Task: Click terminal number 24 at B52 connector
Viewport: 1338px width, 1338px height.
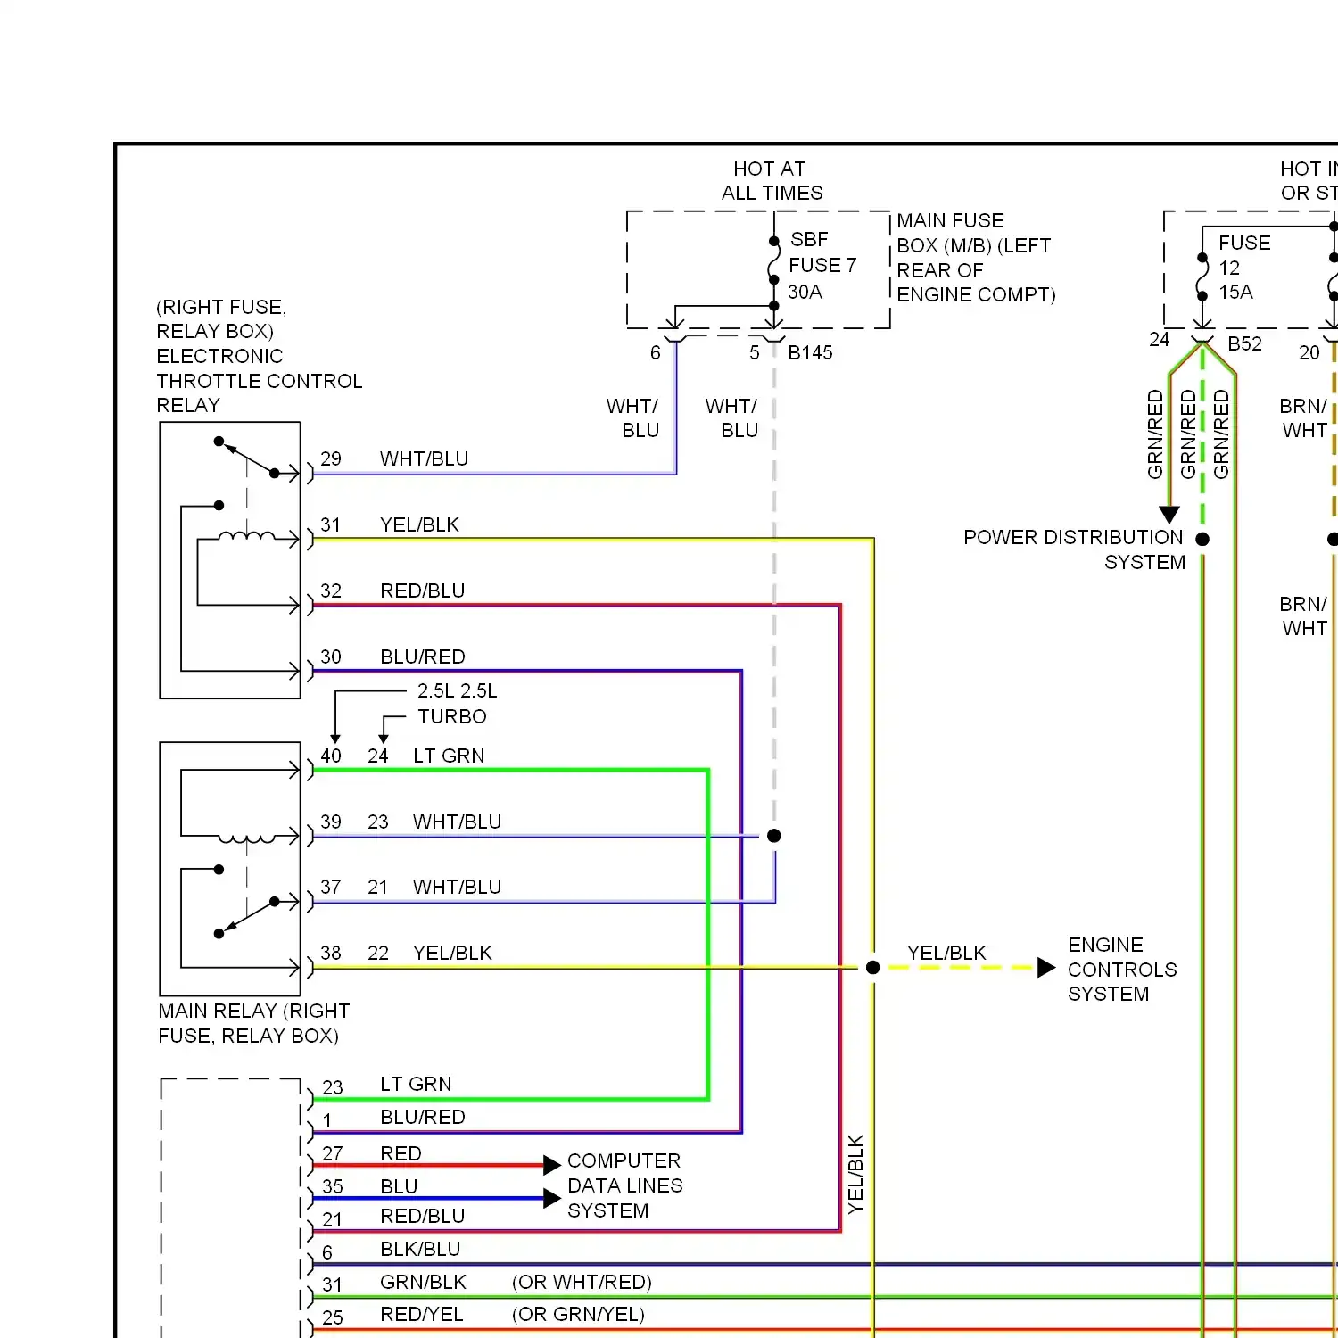Action: 1159,339
